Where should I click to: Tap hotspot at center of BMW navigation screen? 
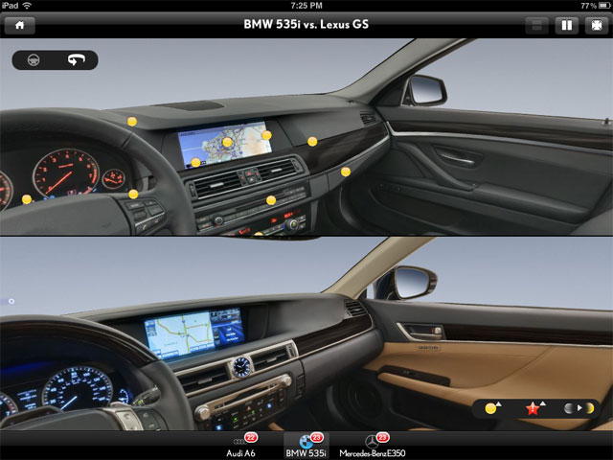pos(228,143)
